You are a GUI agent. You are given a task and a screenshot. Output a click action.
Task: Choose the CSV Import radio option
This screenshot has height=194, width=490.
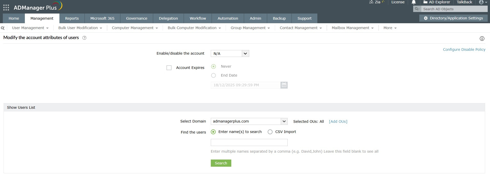(x=270, y=132)
